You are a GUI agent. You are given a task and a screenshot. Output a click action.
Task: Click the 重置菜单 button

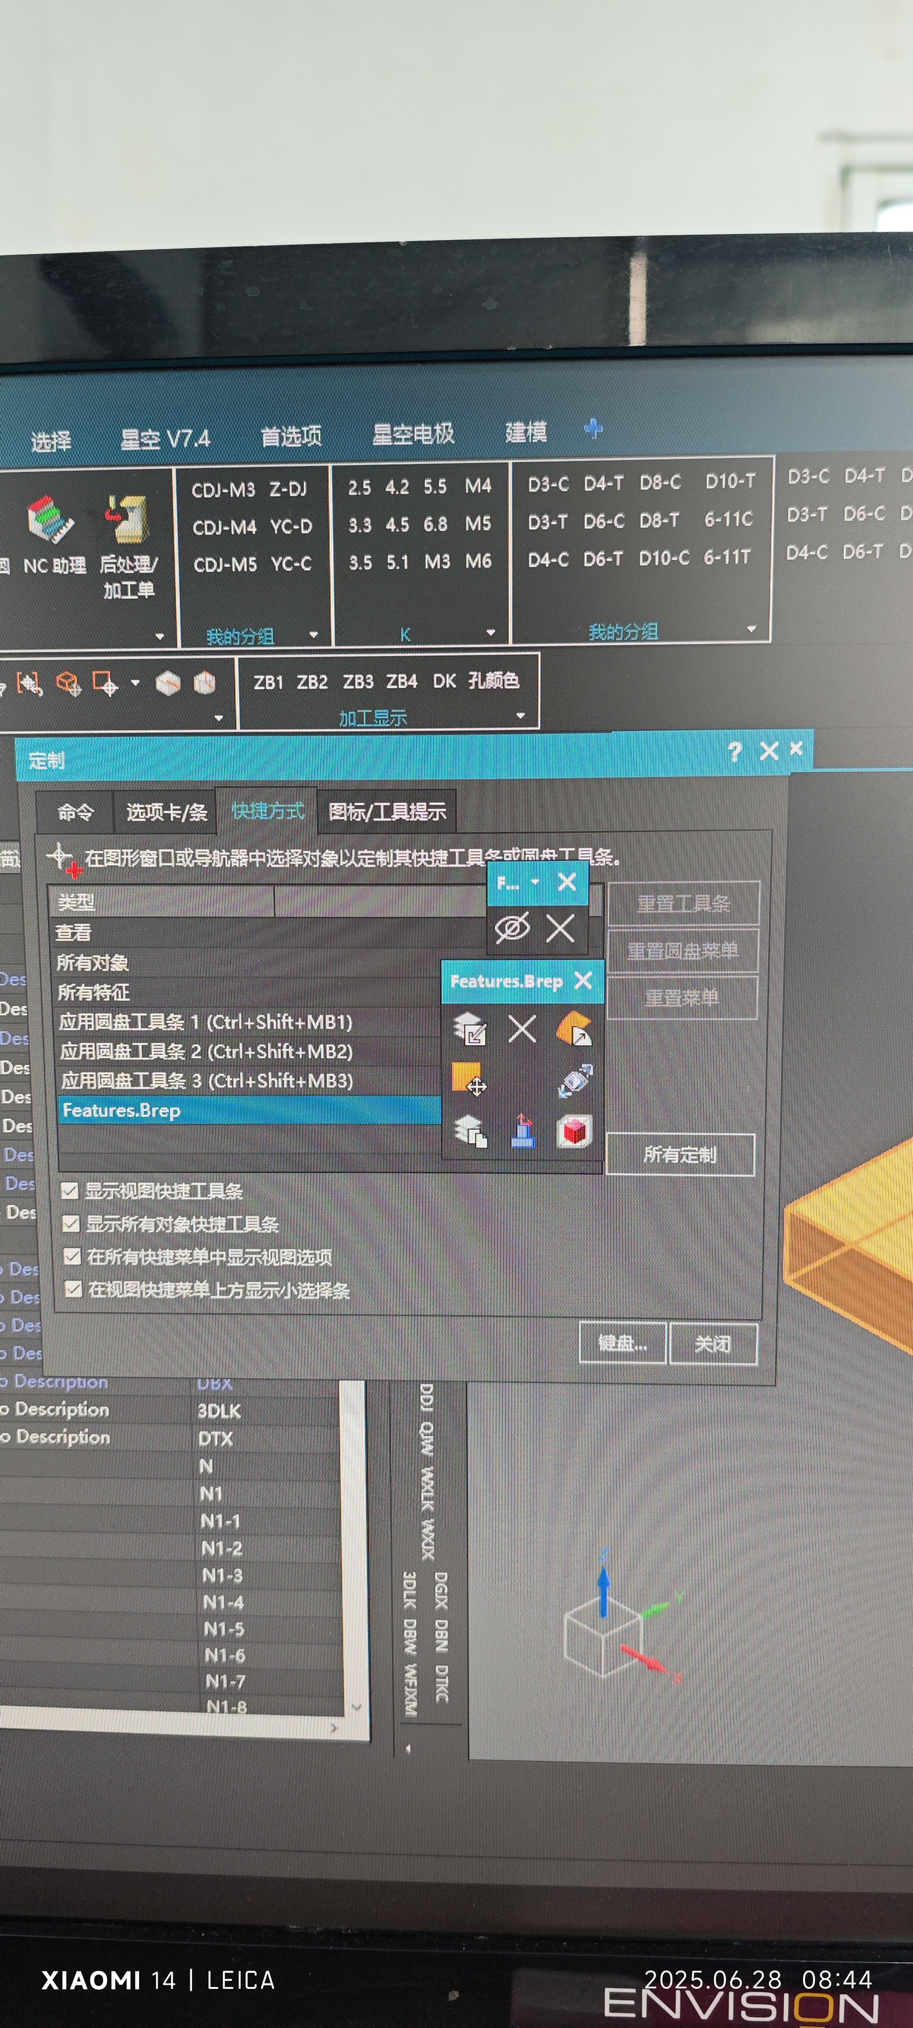coord(682,998)
